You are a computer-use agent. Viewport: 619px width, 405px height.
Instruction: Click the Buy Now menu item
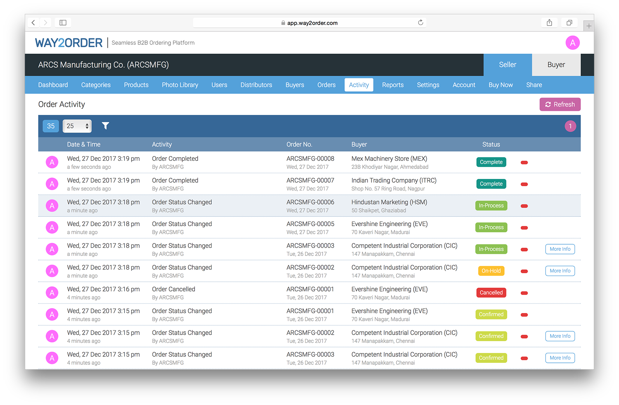501,85
